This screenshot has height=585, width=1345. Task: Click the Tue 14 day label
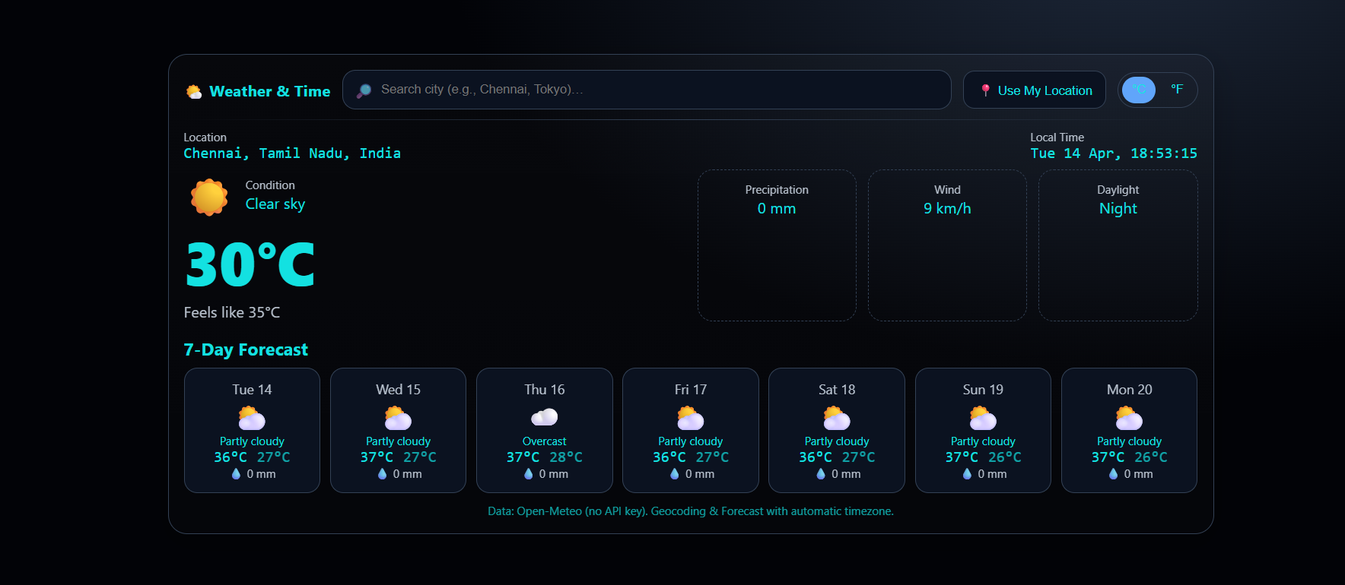coord(252,390)
